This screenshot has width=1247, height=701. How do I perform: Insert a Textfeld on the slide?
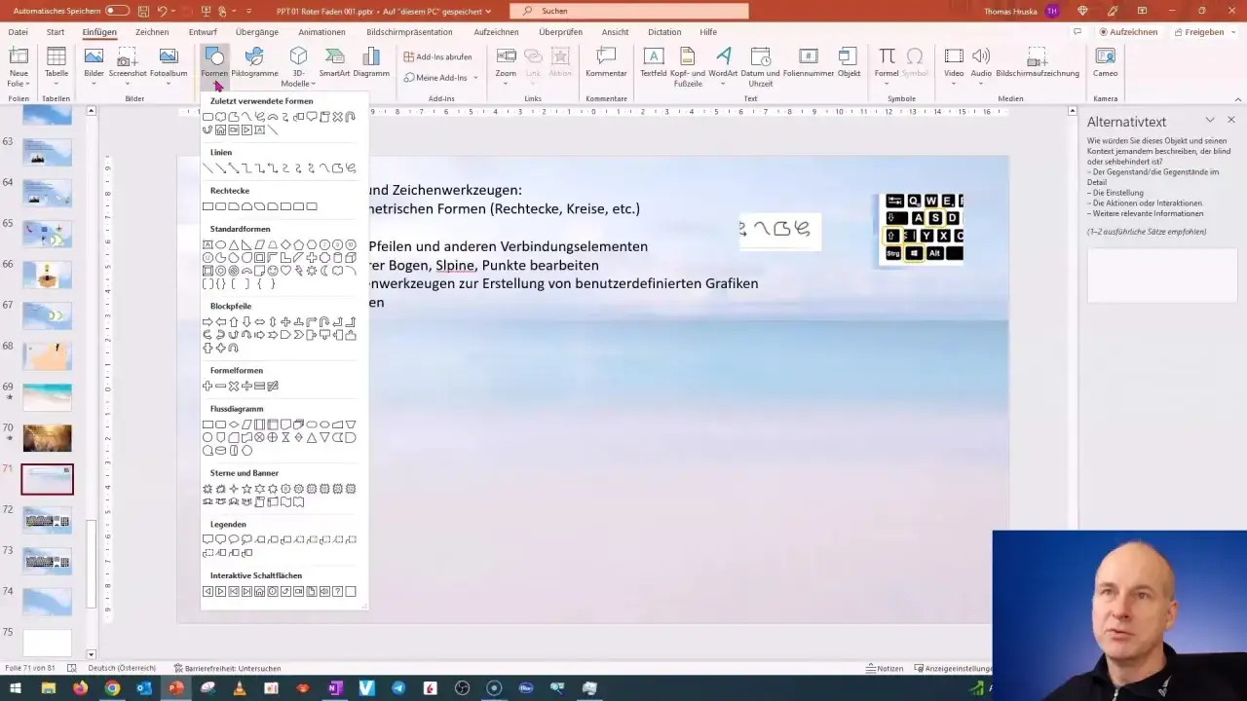[653, 62]
